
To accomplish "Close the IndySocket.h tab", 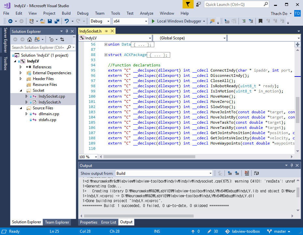I will click(112, 31).
